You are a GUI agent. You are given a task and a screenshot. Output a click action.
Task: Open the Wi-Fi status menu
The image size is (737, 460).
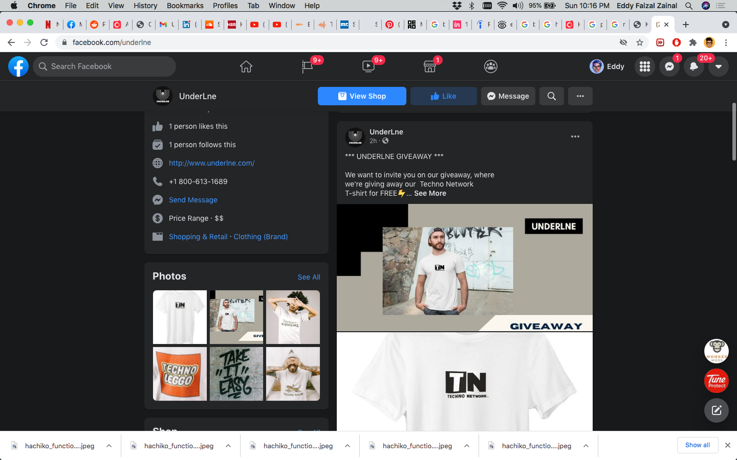point(502,6)
